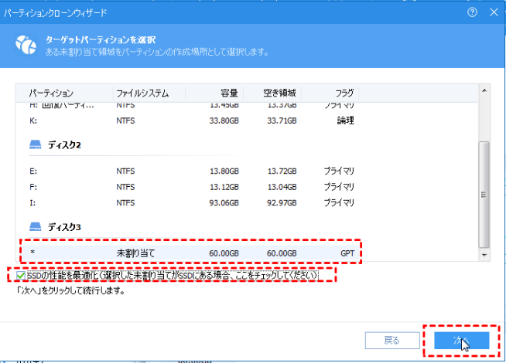
Task: Click the scrollbar down arrow
Action: (484, 255)
